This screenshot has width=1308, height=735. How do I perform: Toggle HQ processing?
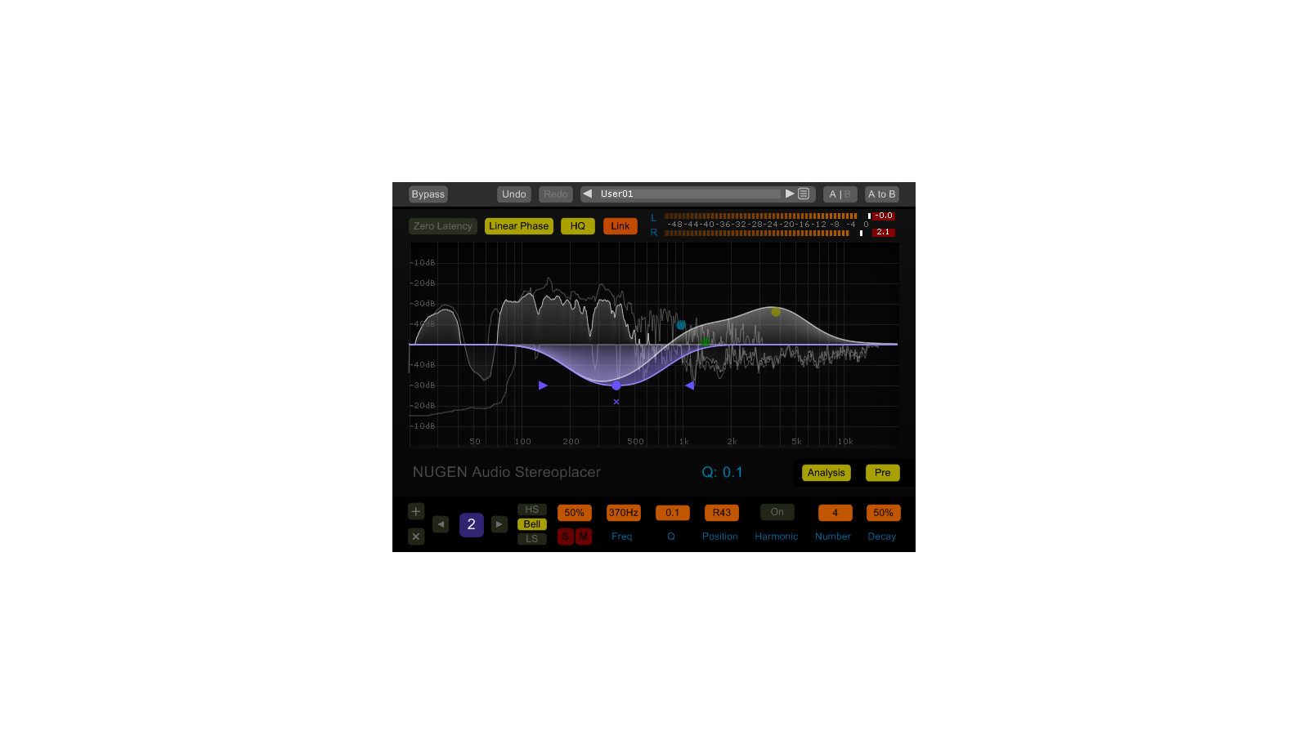[577, 226]
